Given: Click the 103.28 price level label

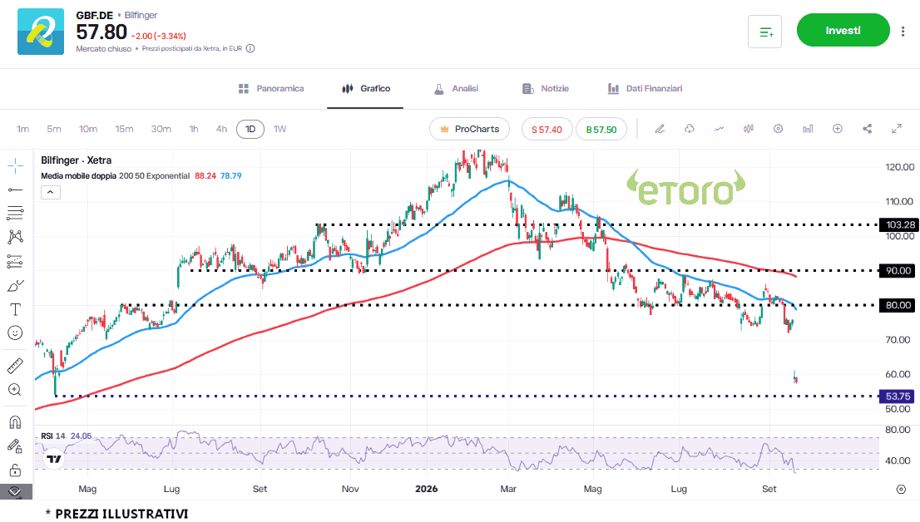Looking at the screenshot, I should click(900, 224).
